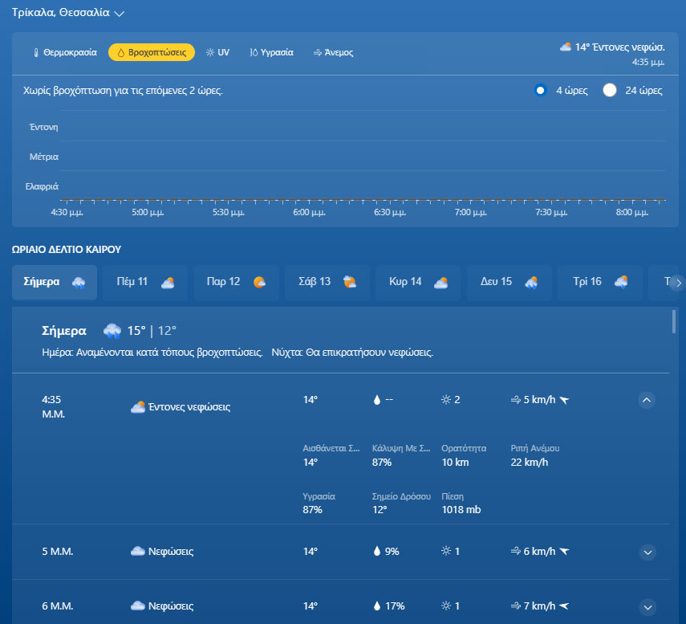Click the wind icon beside 5 km/h
This screenshot has width=686, height=624.
point(516,400)
